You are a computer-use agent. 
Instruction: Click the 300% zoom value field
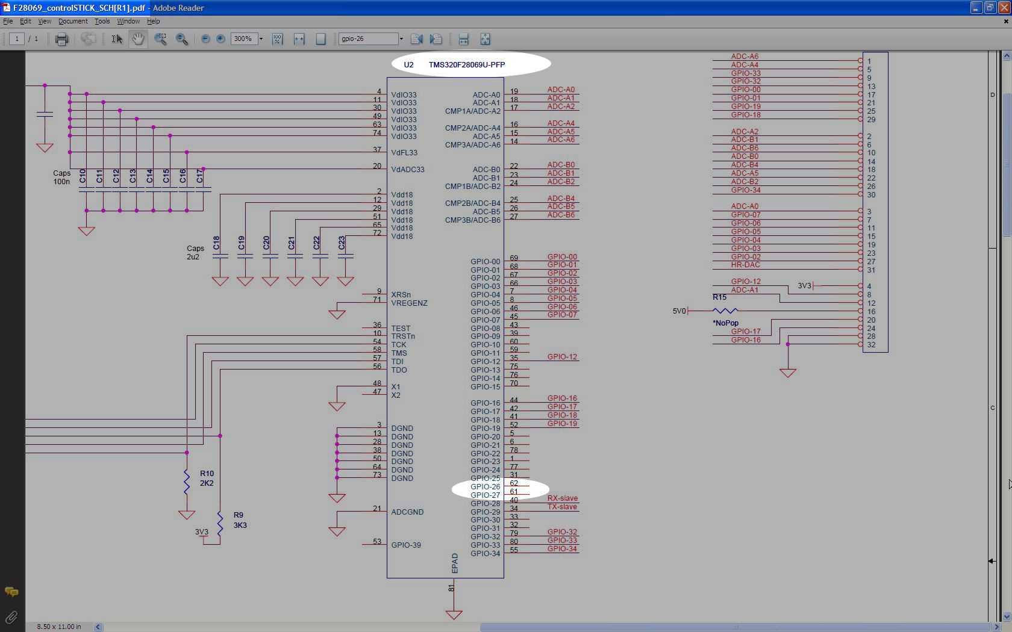pyautogui.click(x=244, y=39)
